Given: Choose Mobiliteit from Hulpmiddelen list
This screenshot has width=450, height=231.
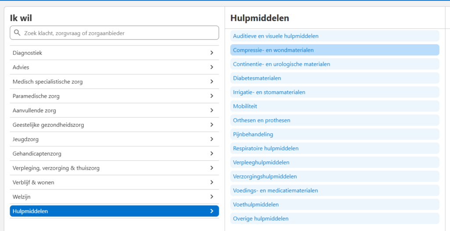Looking at the screenshot, I should click(245, 106).
